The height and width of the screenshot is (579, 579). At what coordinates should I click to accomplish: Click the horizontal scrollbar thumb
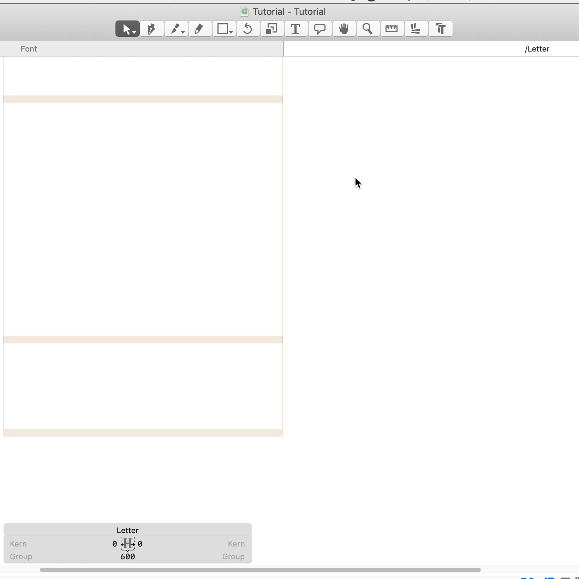(260, 570)
